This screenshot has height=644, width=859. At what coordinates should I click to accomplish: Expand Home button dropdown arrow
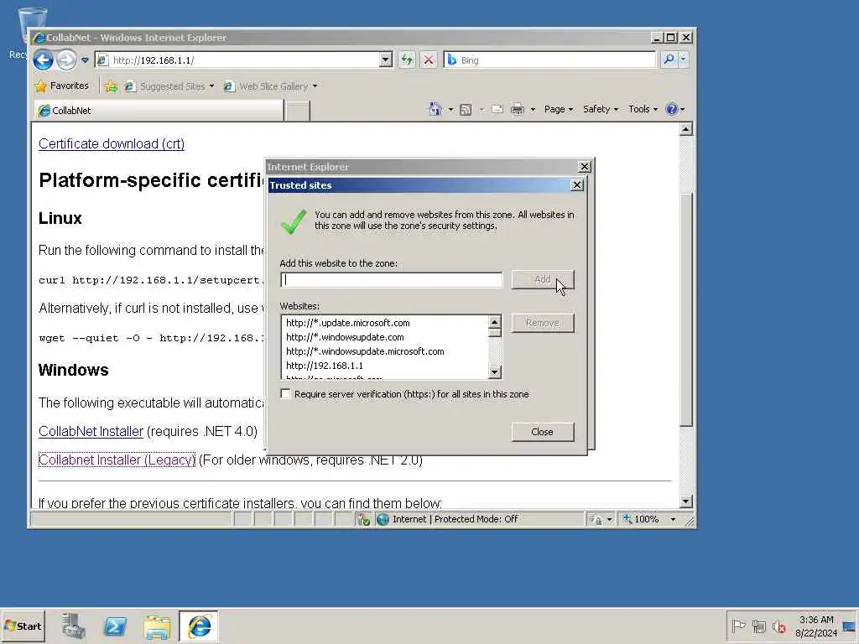tap(450, 110)
